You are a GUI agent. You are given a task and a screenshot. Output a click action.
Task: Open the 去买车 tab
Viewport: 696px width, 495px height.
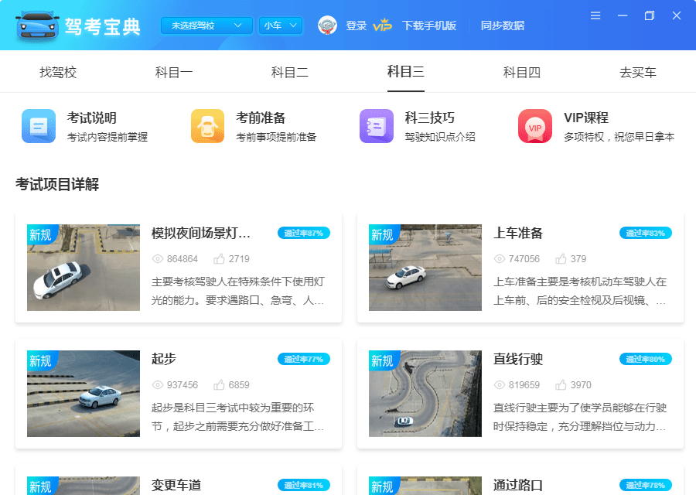tap(638, 72)
